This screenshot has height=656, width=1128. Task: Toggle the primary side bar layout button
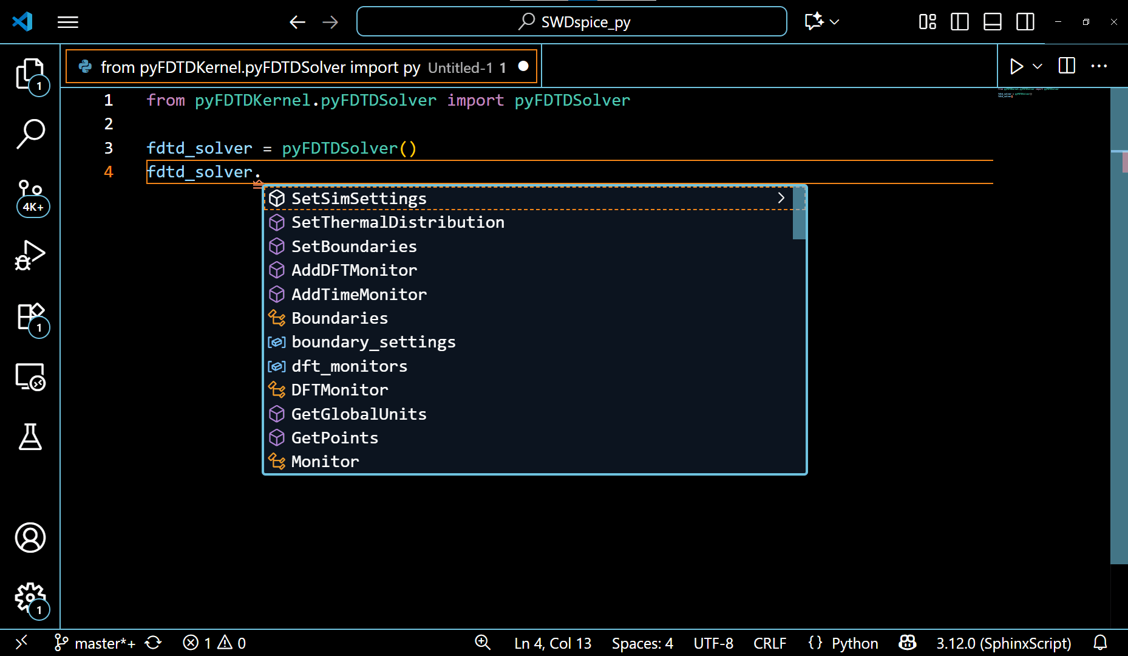coord(959,22)
